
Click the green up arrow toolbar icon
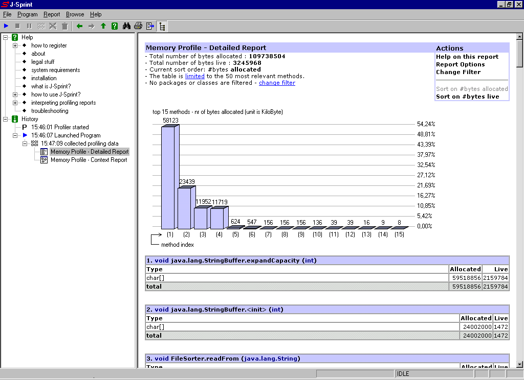[103, 26]
